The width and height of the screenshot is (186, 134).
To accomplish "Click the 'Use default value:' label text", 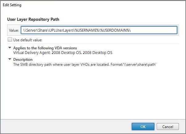I will [x=28, y=40].
